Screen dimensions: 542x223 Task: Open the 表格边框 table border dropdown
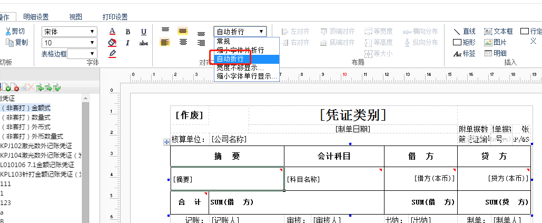click(x=82, y=54)
